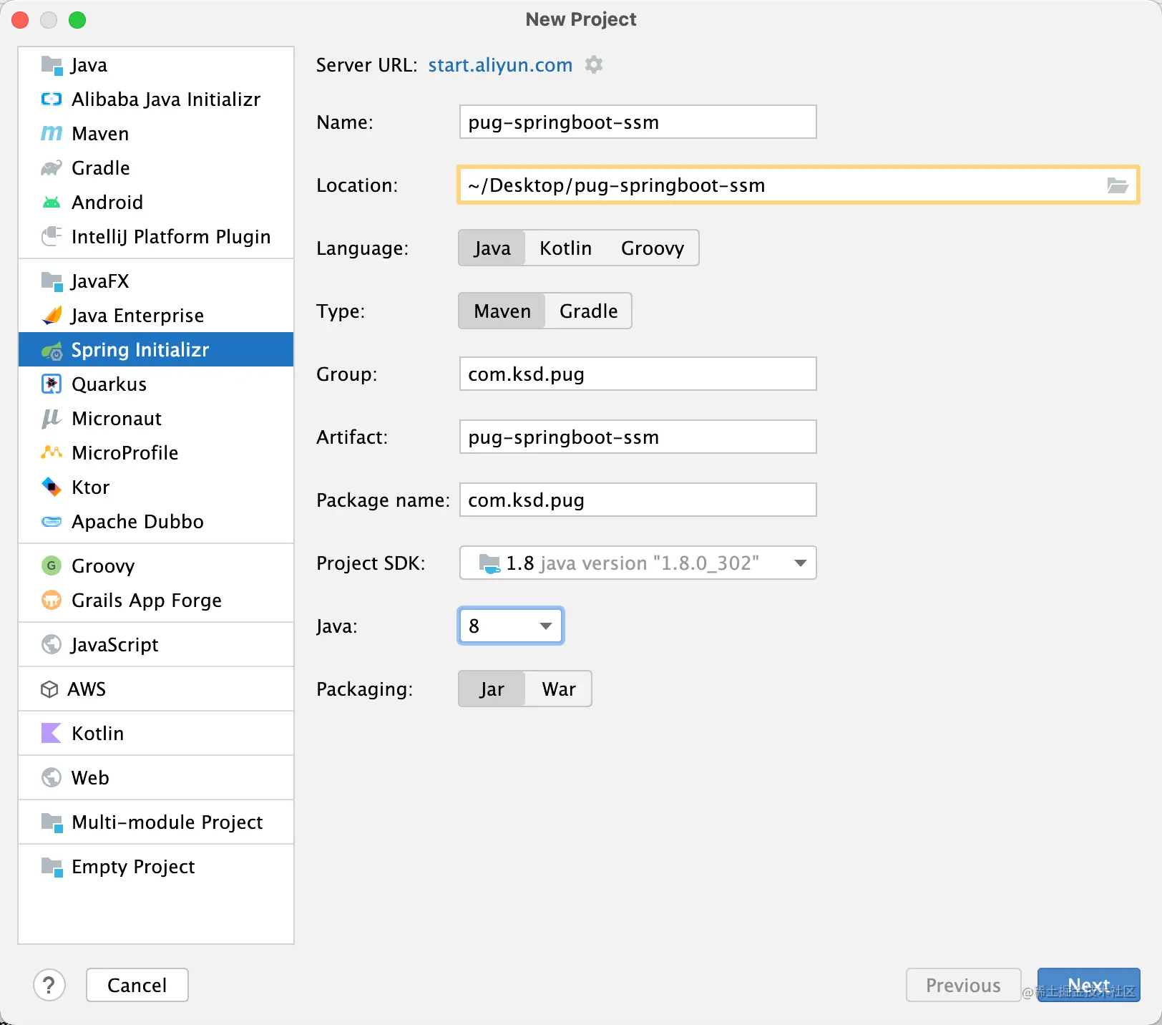Click the Alibaba Java Initializr icon
The image size is (1162, 1025).
52,99
